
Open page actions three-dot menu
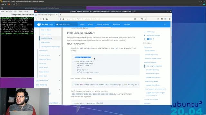point(139,19)
